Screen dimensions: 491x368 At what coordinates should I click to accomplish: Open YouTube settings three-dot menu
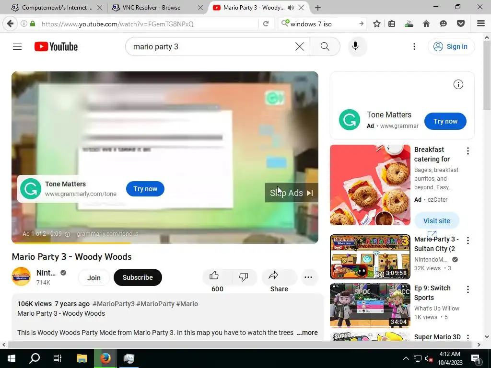pyautogui.click(x=414, y=46)
